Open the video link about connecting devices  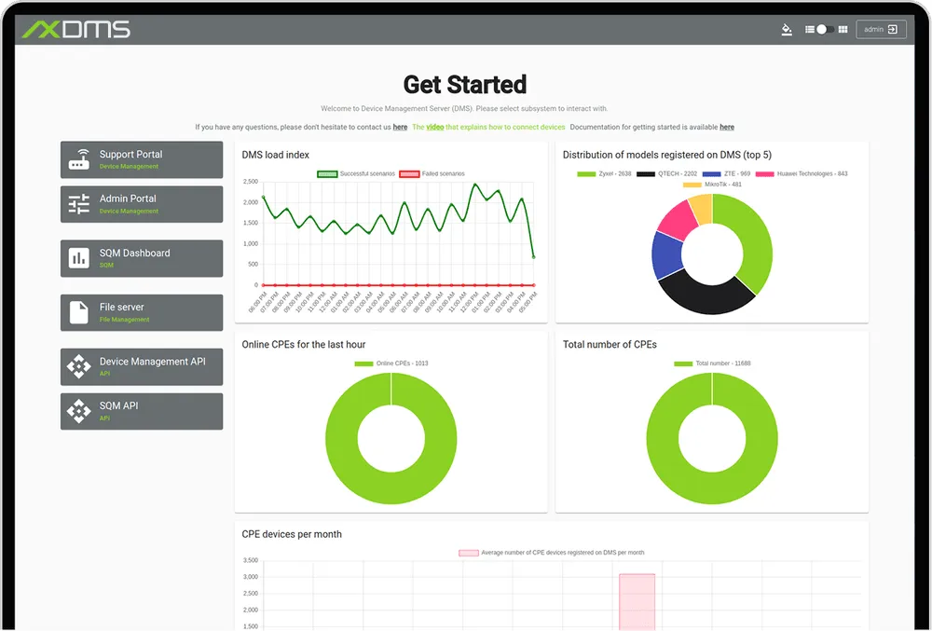435,127
